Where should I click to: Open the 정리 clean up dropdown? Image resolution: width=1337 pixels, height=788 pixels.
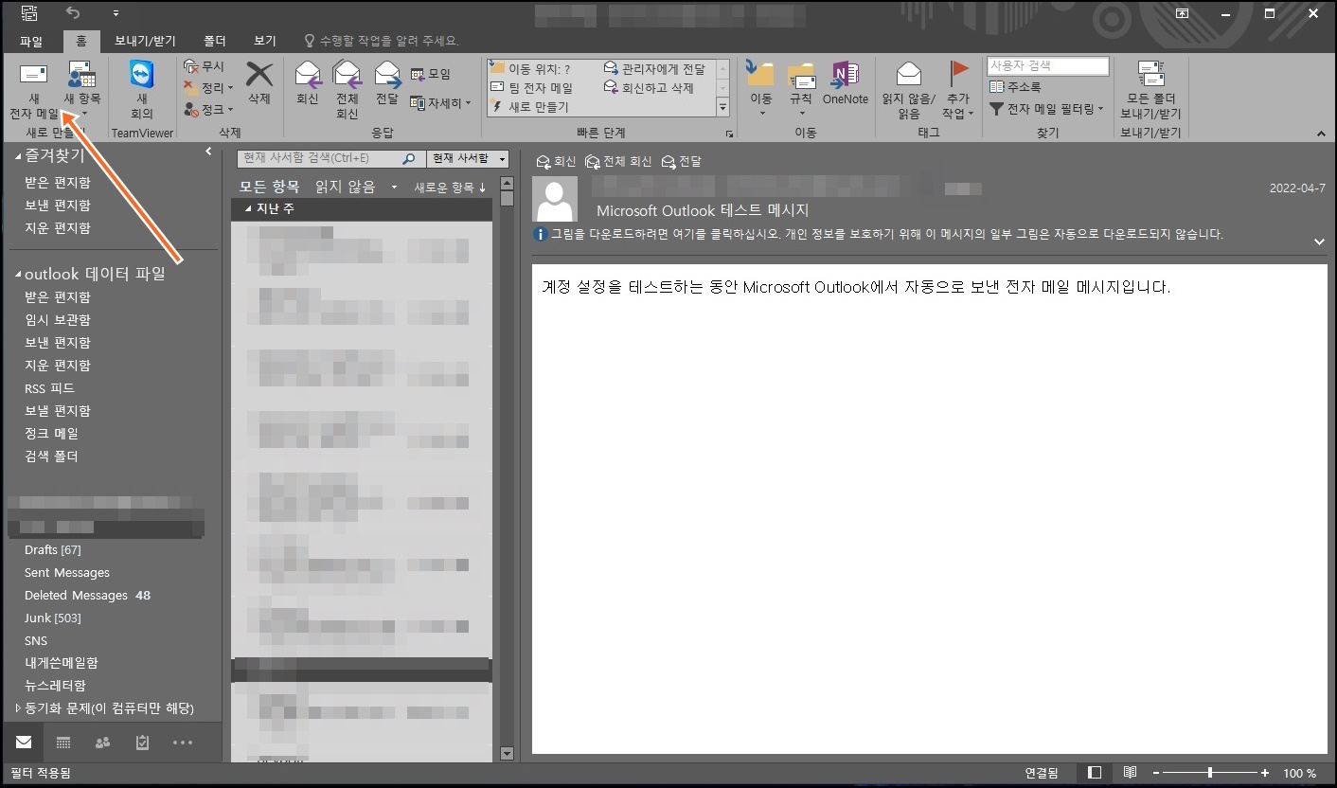click(209, 88)
